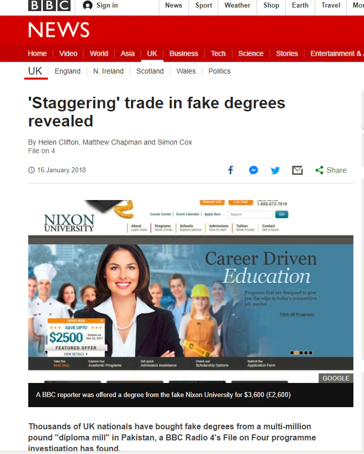Click the clock icon beside 16 January 2018
Image resolution: width=364 pixels, height=454 pixels.
coord(31,170)
